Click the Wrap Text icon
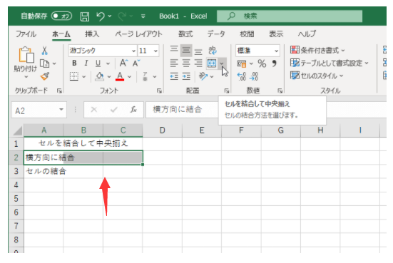393x263 pixels. 213,51
